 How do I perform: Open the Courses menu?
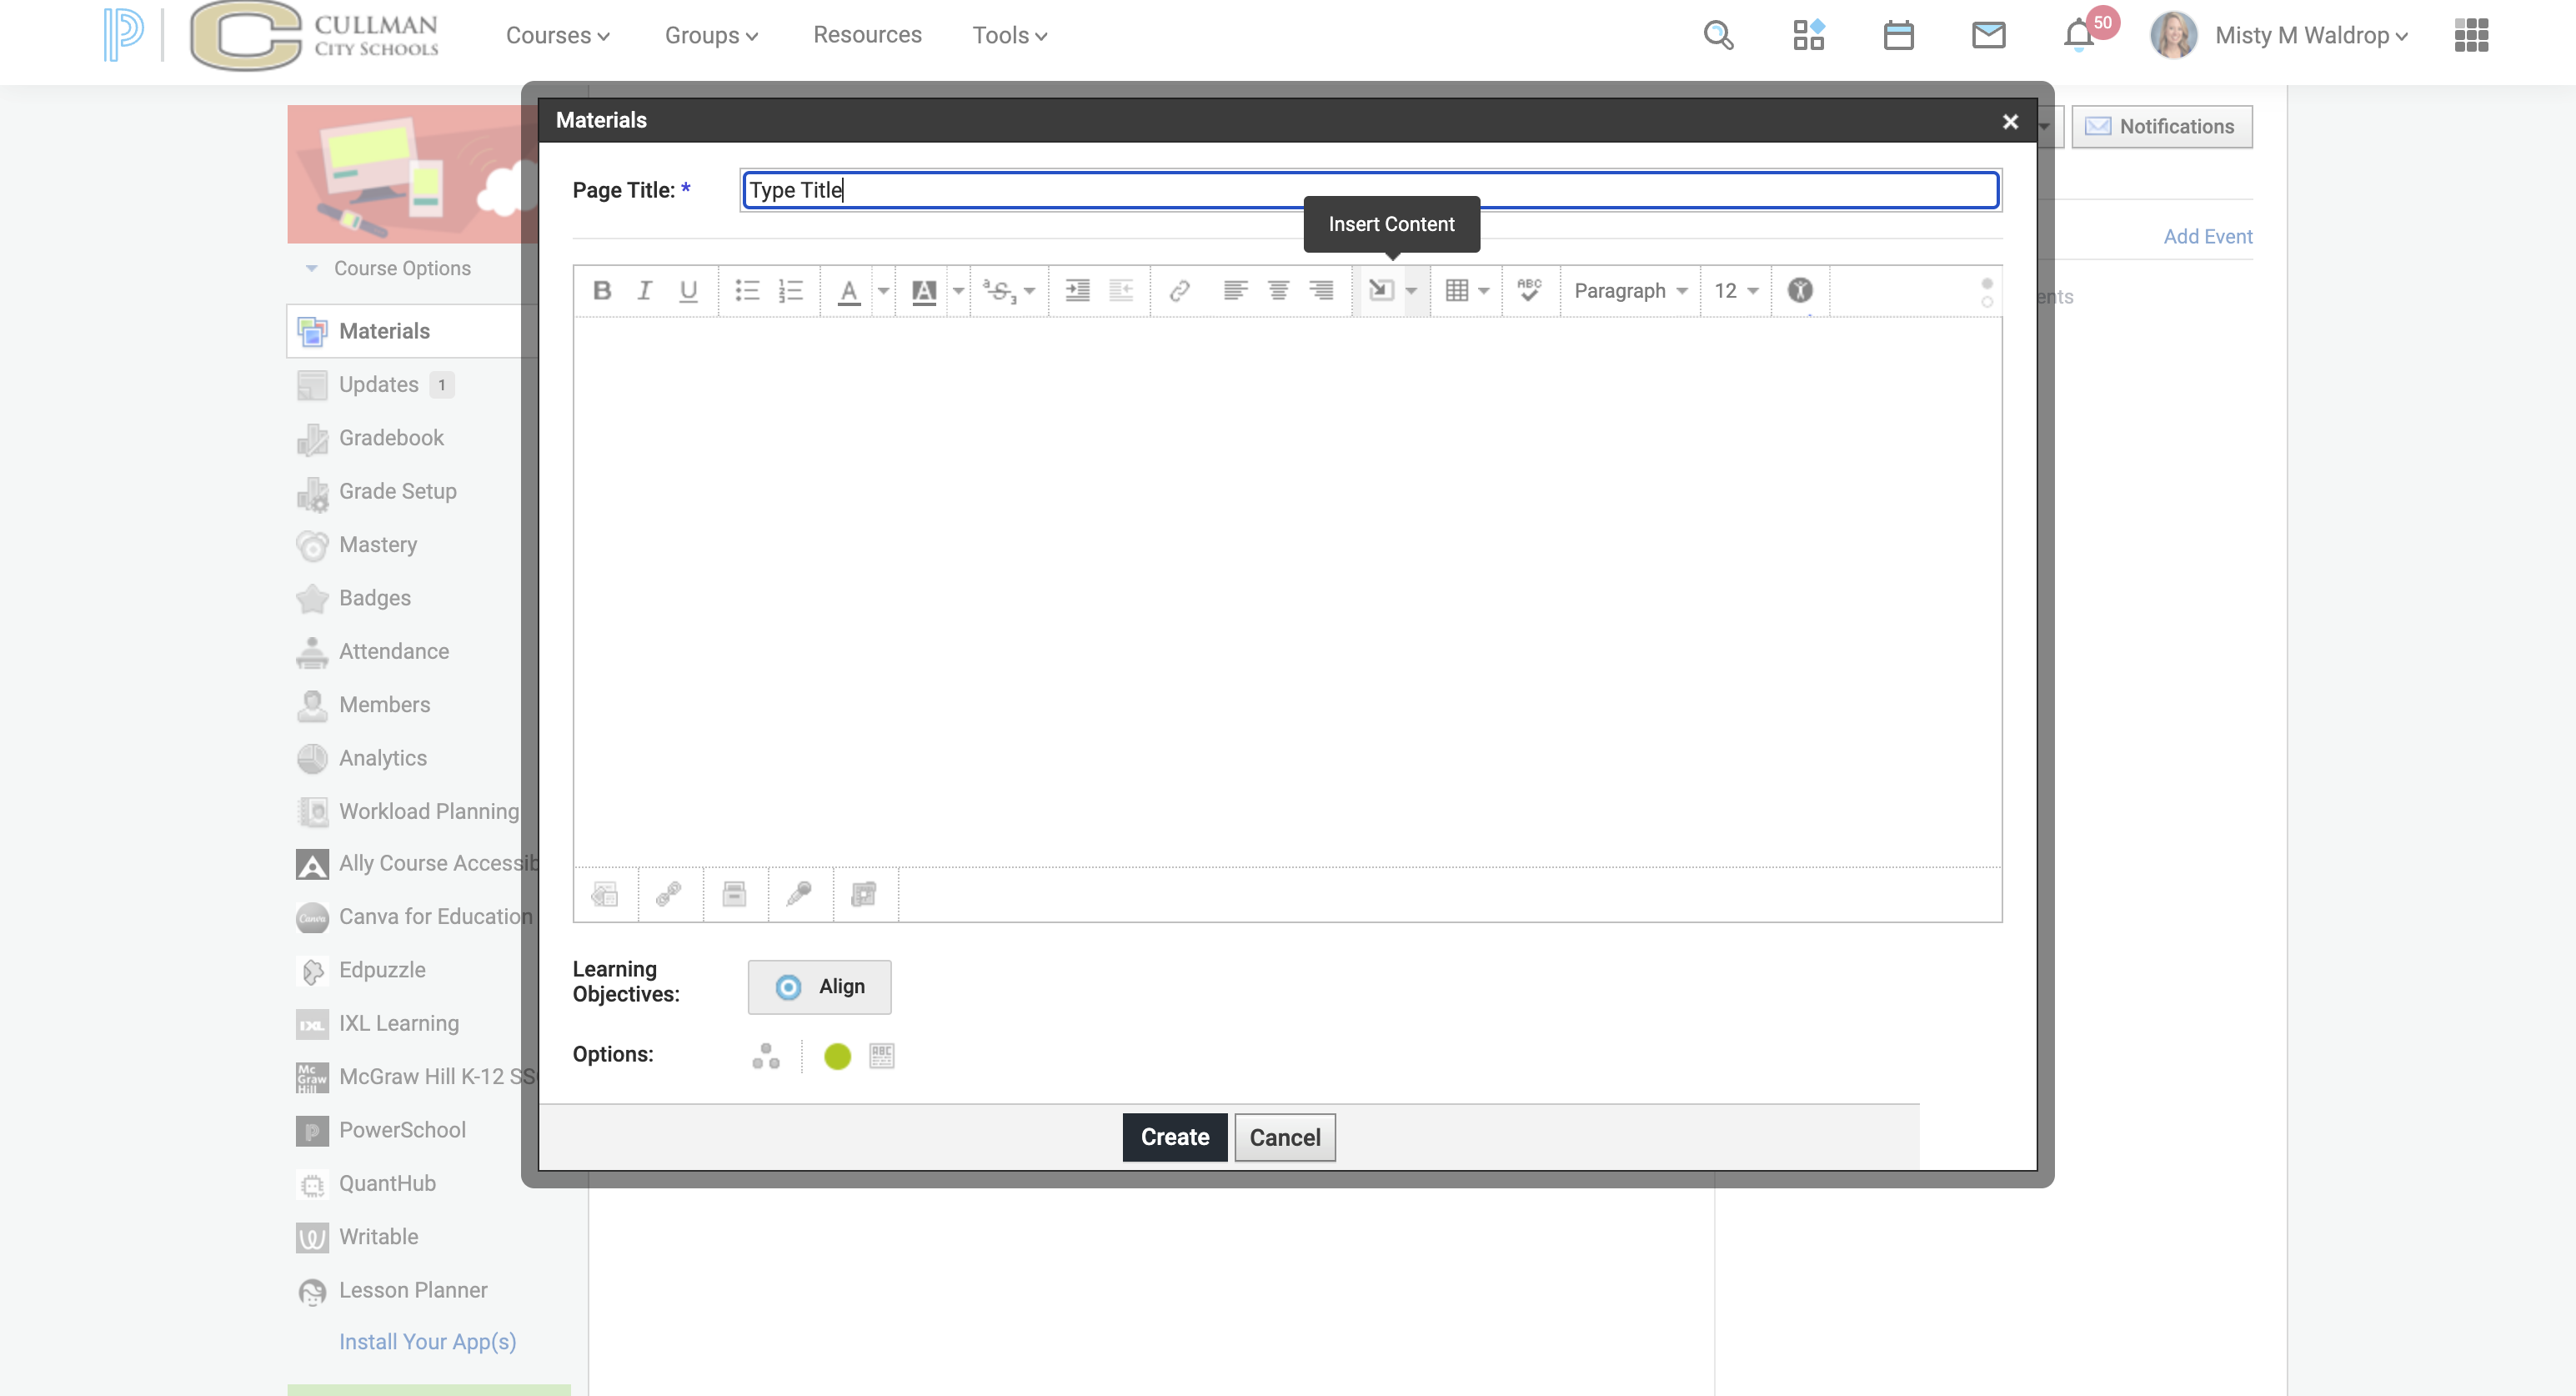[557, 35]
